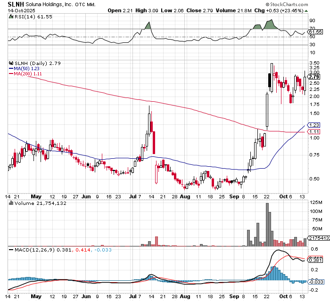Click the Low 2.06 value
Viewport: 330px width, 301px height.
point(172,10)
